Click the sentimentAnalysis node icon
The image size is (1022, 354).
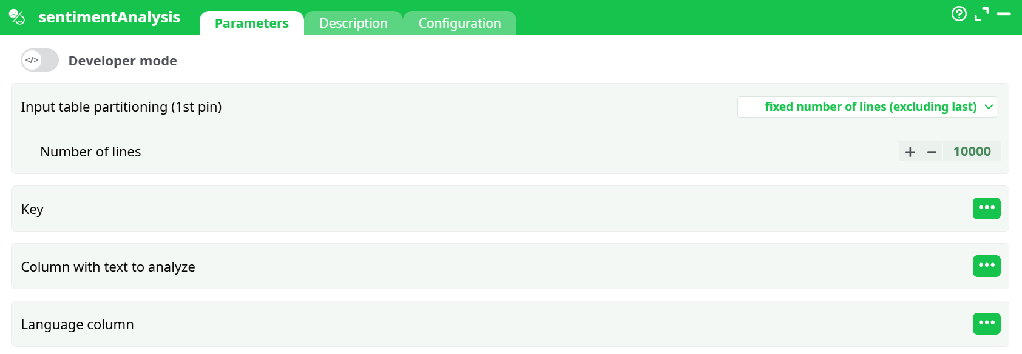click(x=17, y=17)
